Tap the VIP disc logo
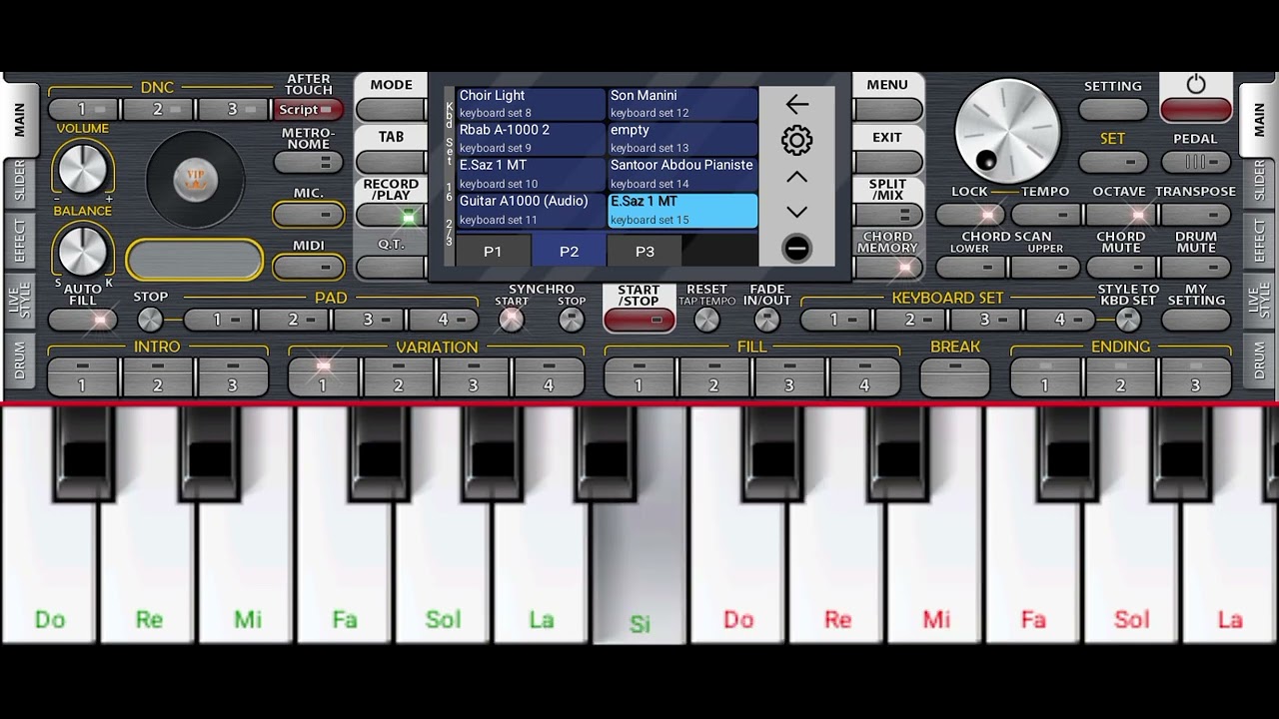The height and width of the screenshot is (719, 1279). [195, 180]
